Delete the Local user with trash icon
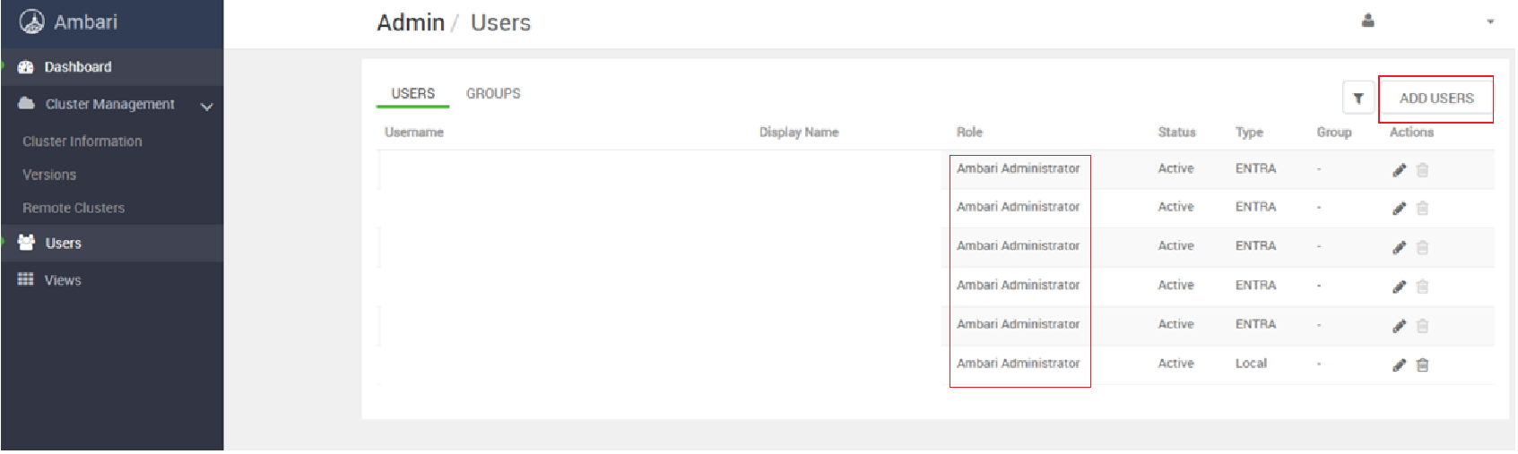The width and height of the screenshot is (1518, 454). [1422, 364]
